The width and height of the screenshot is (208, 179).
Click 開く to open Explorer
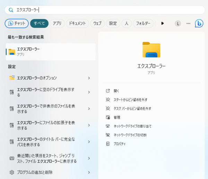(116, 91)
